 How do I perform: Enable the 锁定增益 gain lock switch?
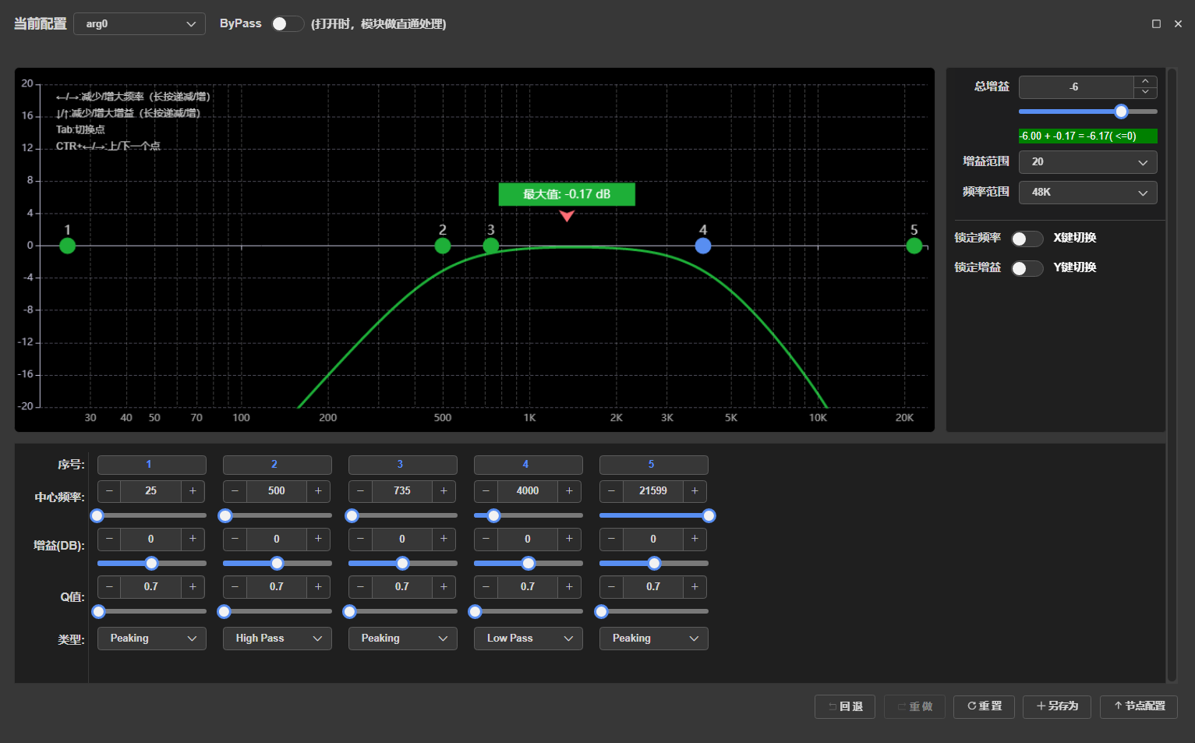[1027, 268]
